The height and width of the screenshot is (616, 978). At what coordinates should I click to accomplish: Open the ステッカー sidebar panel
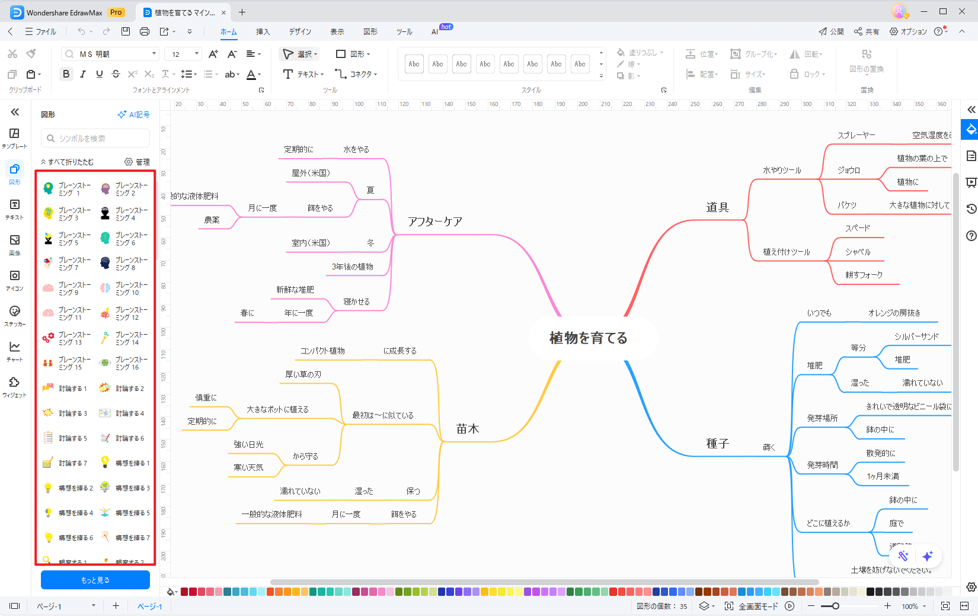click(x=15, y=316)
